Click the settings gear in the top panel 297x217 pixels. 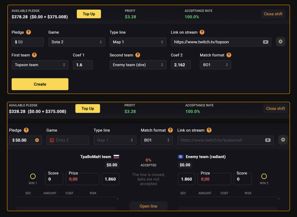pos(280,42)
